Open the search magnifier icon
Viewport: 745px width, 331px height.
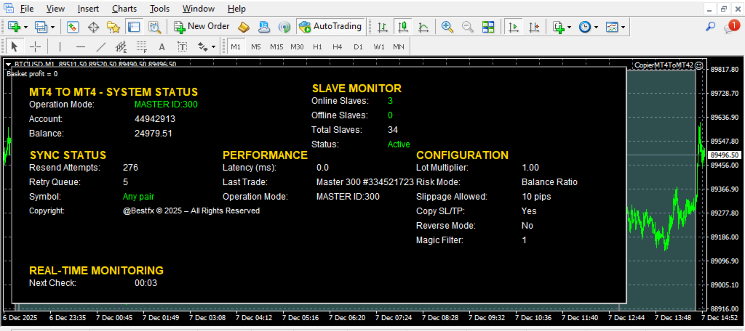tap(711, 27)
